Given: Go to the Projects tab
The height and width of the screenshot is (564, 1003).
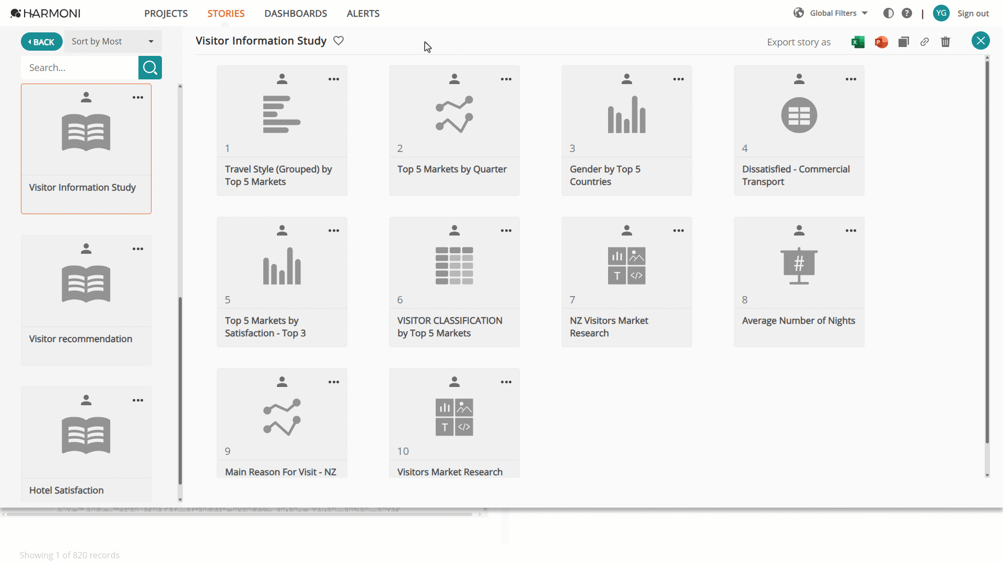Looking at the screenshot, I should coord(166,14).
